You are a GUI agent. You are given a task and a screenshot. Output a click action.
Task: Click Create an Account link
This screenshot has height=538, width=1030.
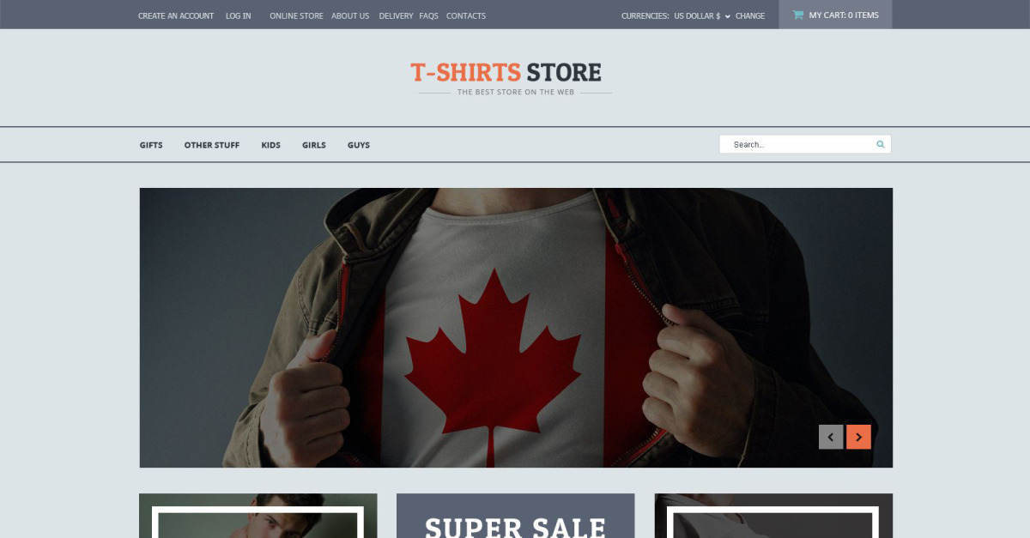pyautogui.click(x=176, y=15)
